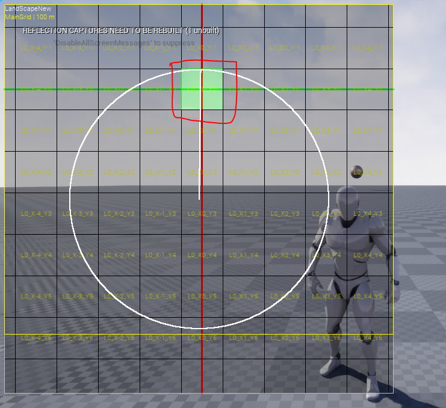Screen dimensions: 446x408
Task: Click cell label L0_X1_Y3
Action: (x=244, y=214)
